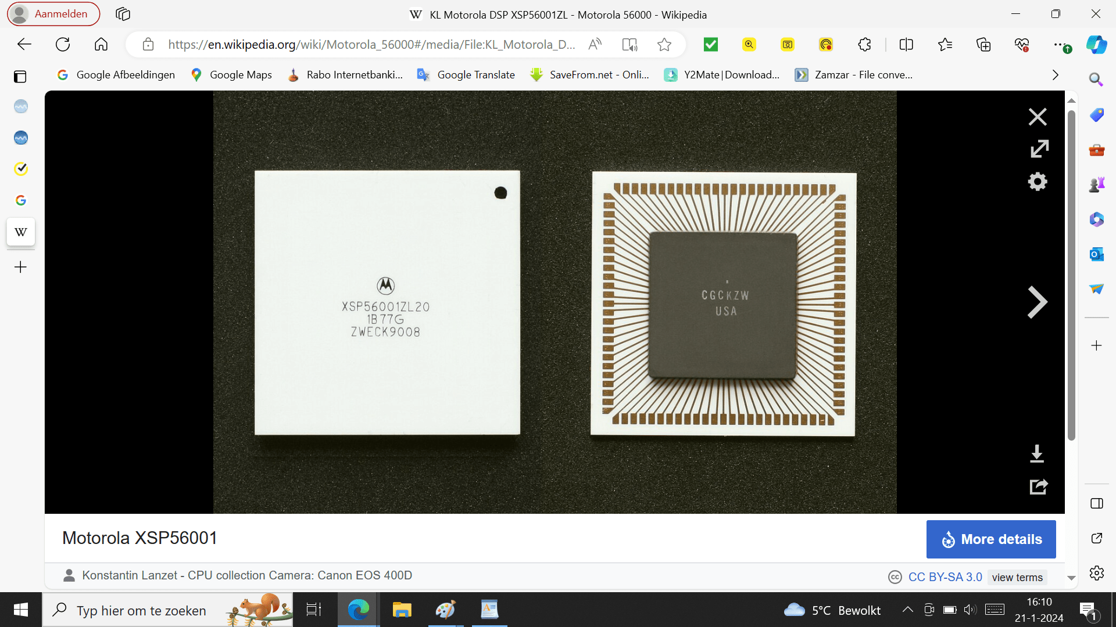Open Outlook in the sidebar
1116x627 pixels.
(1096, 254)
